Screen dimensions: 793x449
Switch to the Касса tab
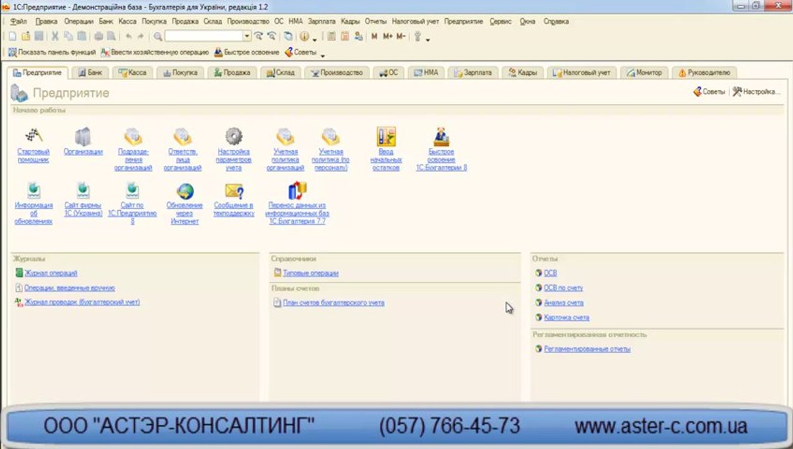click(132, 73)
